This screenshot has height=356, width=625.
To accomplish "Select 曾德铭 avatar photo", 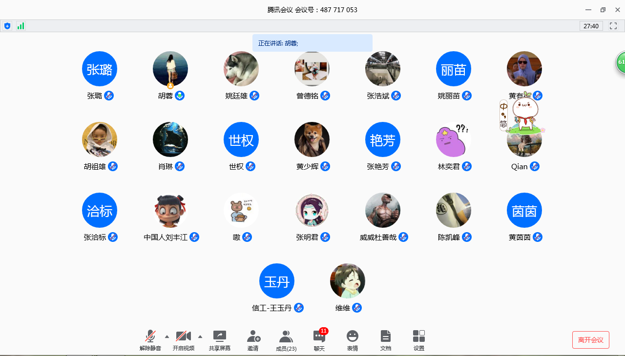I will [312, 69].
